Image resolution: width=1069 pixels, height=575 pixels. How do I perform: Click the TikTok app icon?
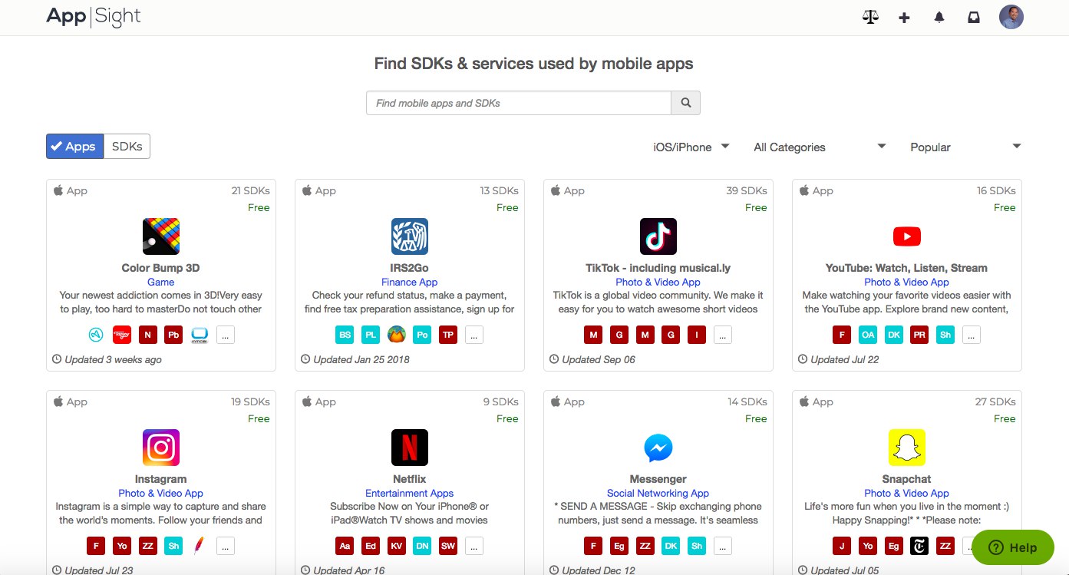pyautogui.click(x=658, y=236)
